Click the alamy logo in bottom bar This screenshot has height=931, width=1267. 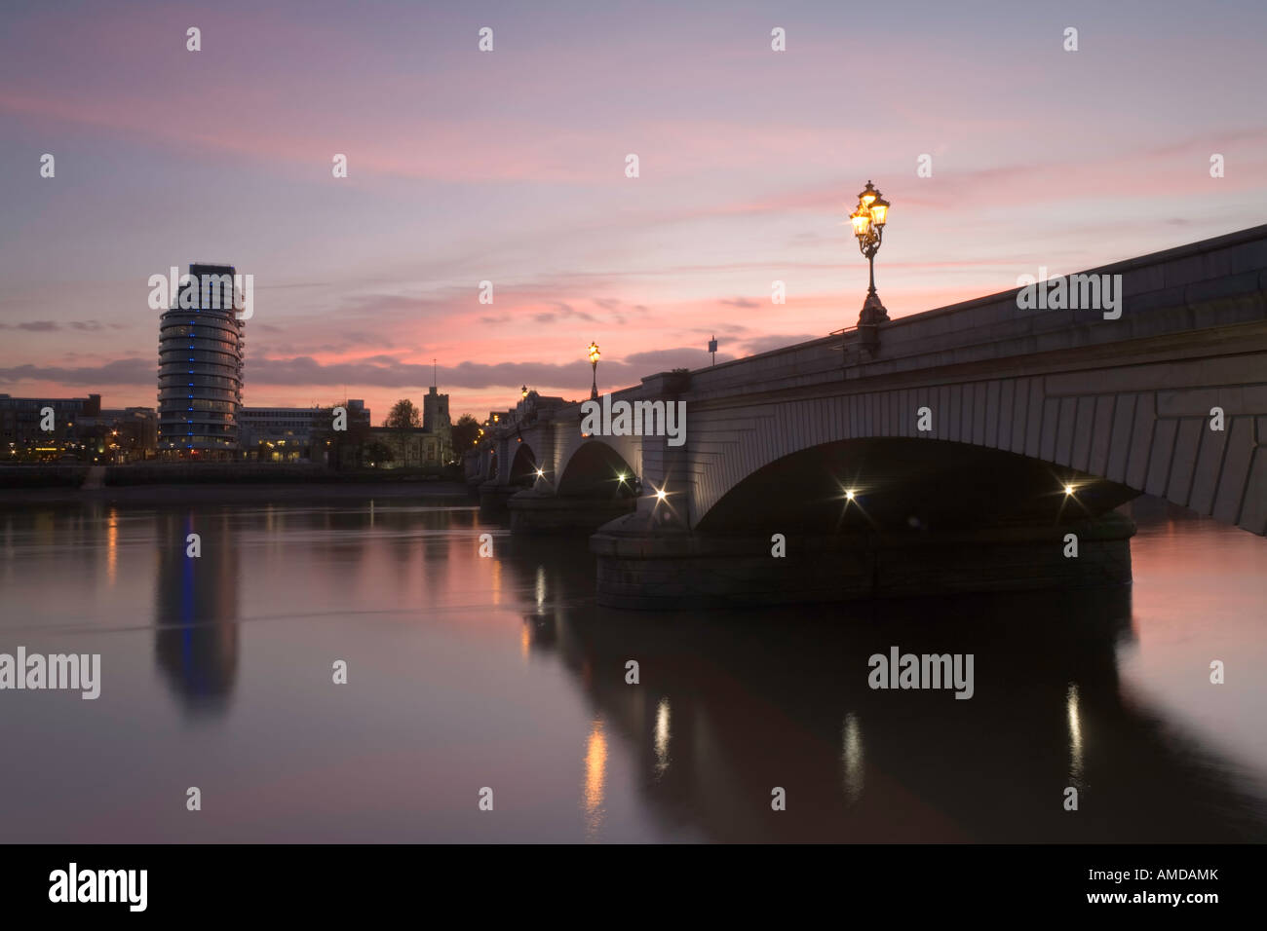point(98,887)
